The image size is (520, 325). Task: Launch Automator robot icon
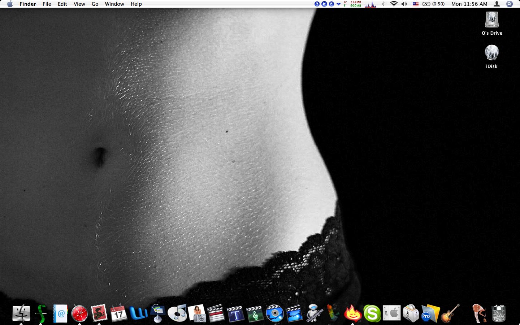click(x=314, y=313)
